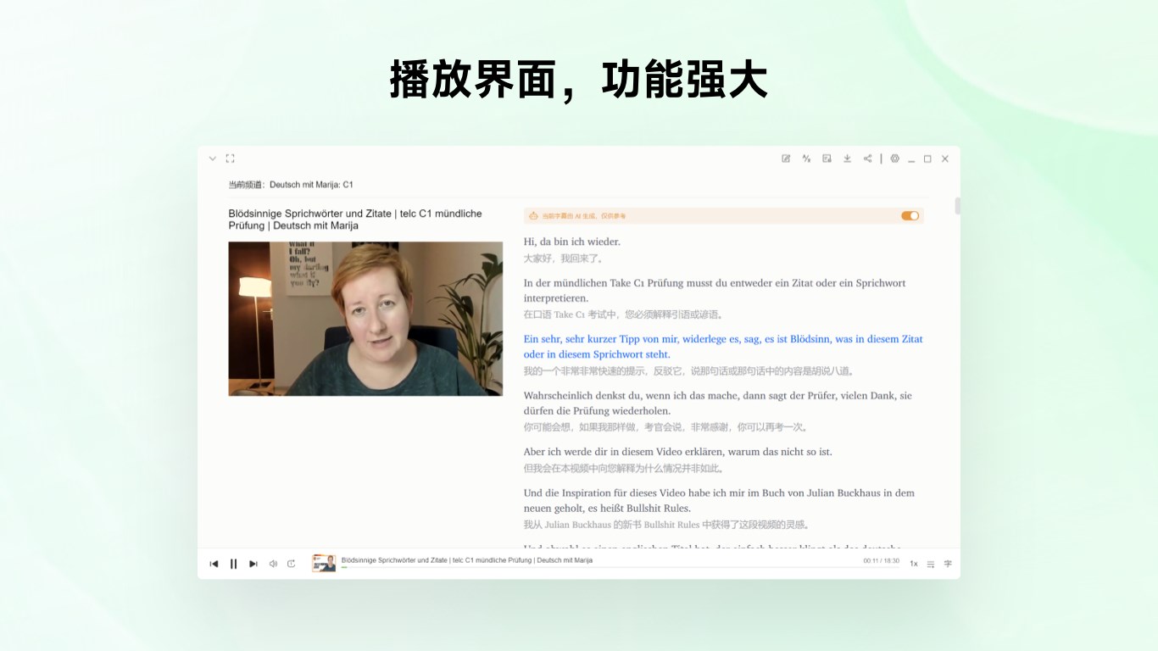1158x651 pixels.
Task: Click the loop/repeat-one icon
Action: tap(292, 564)
